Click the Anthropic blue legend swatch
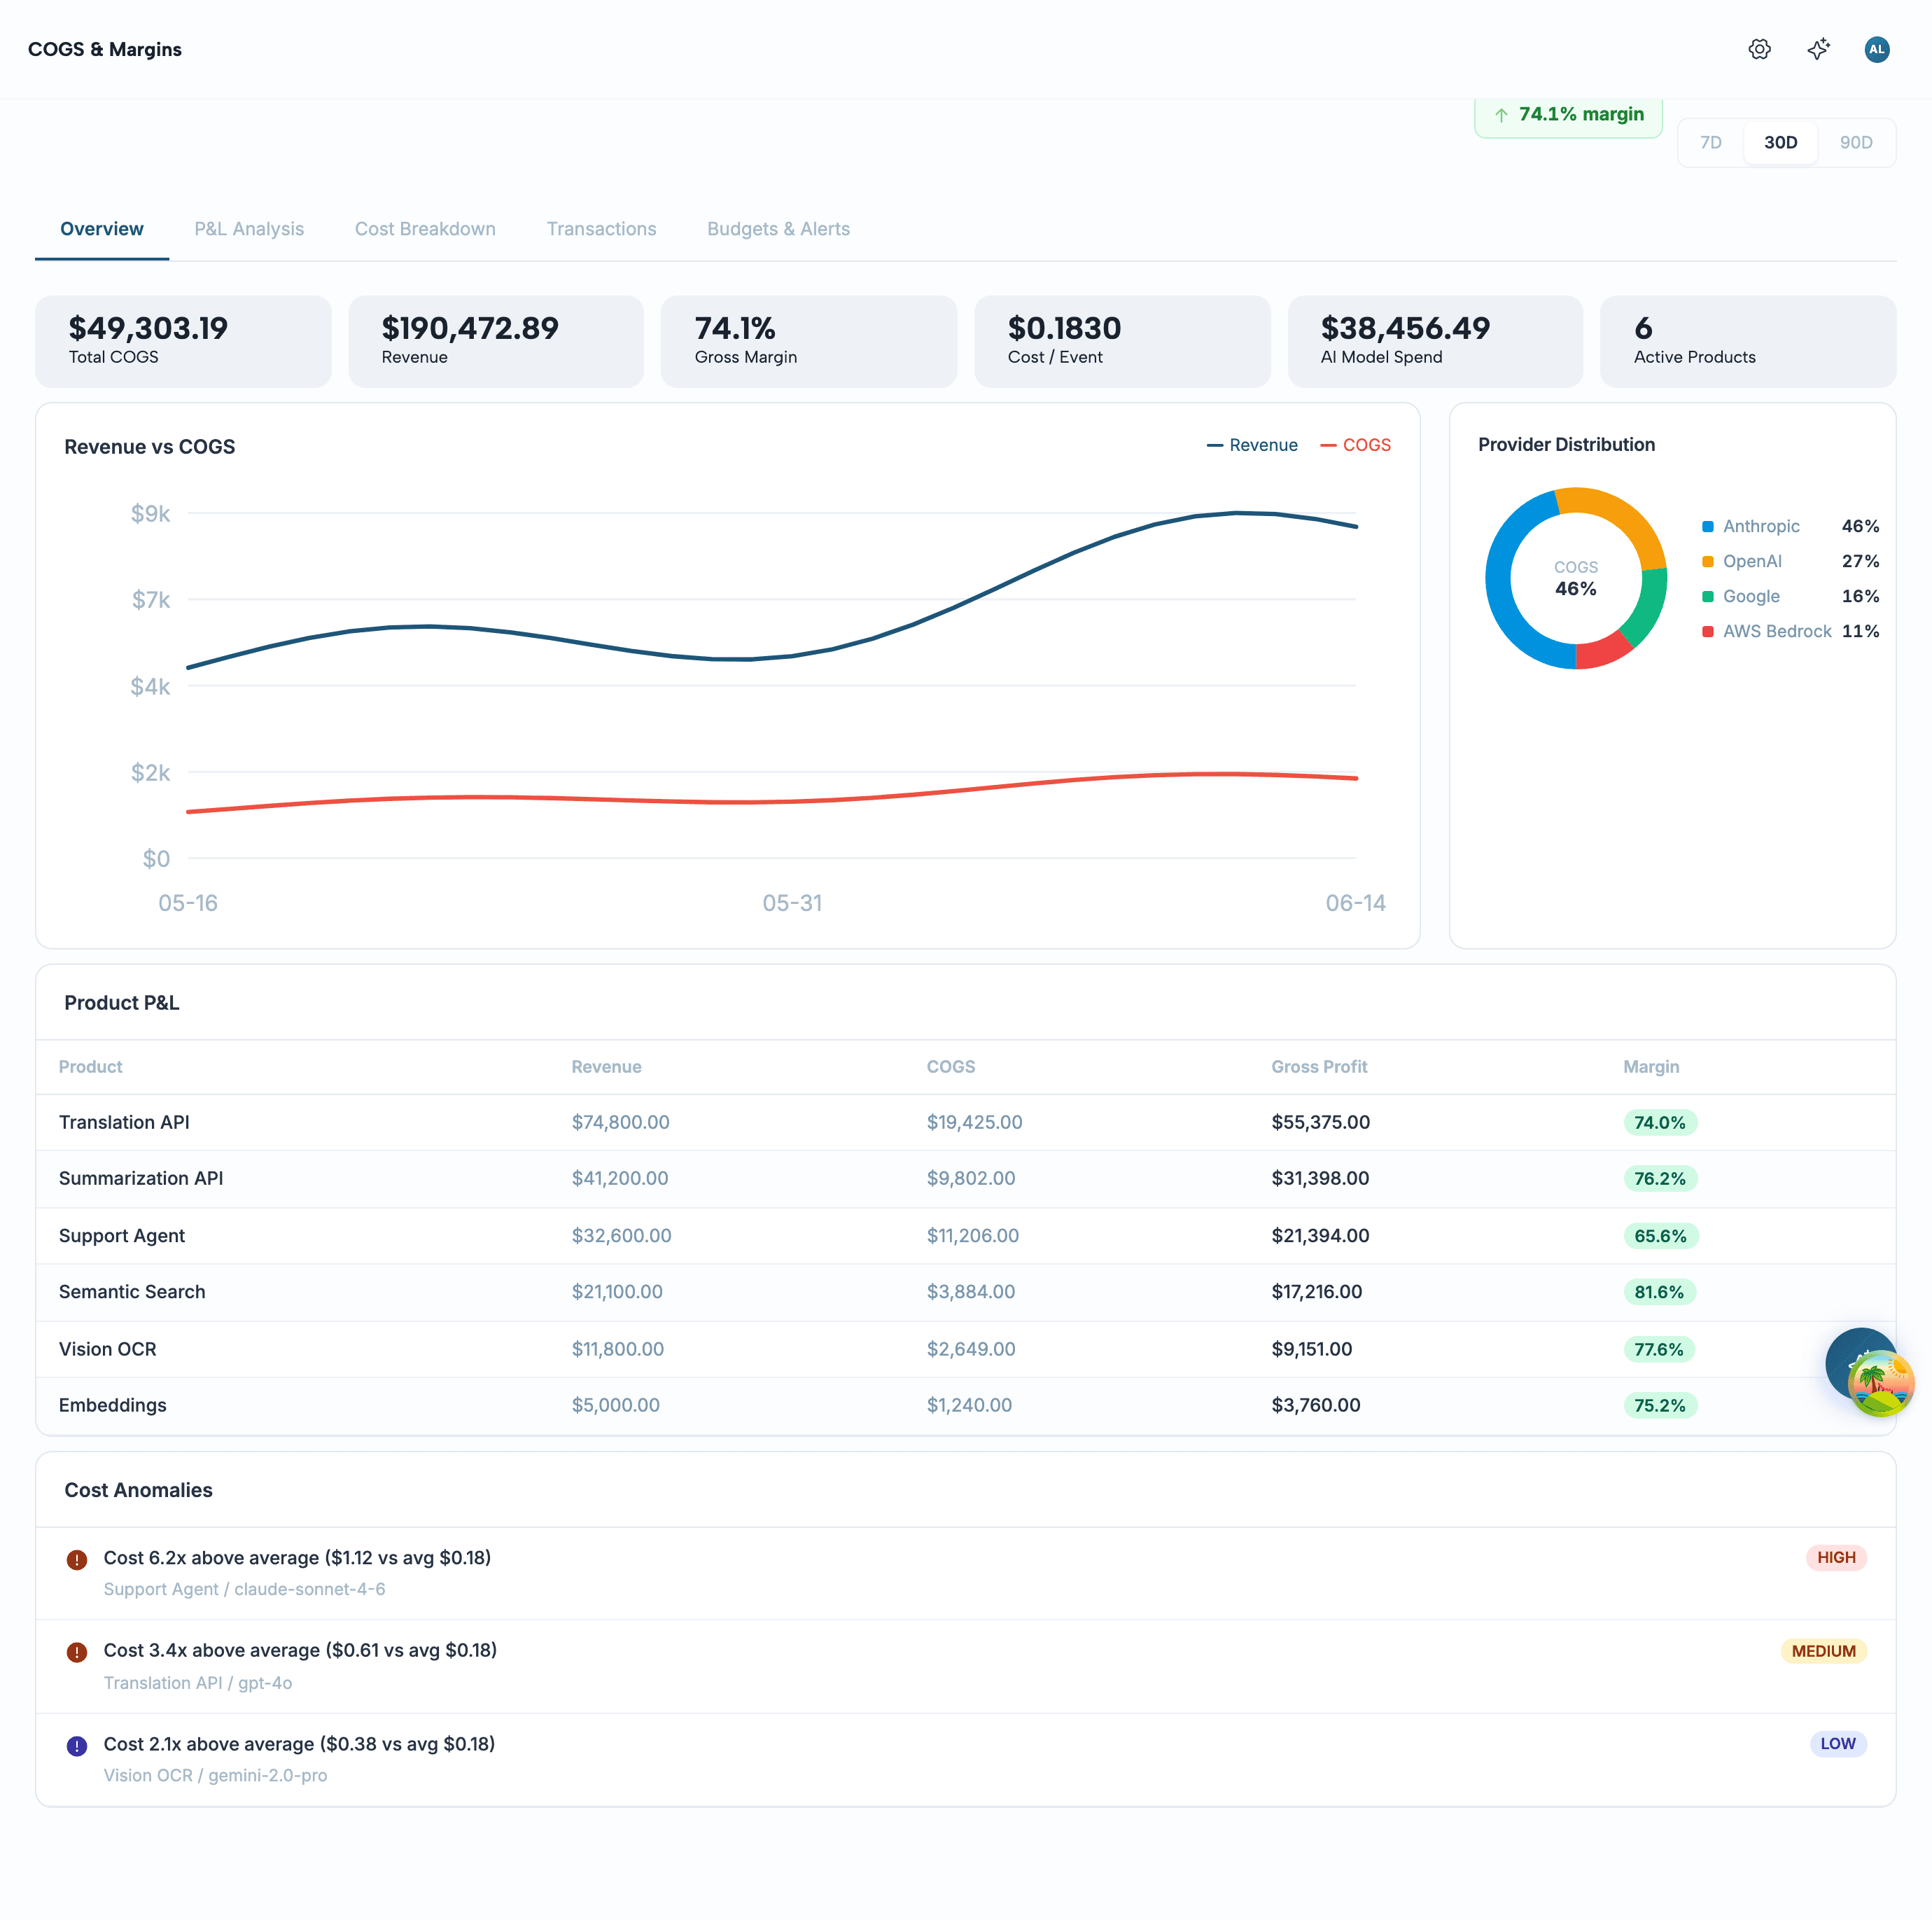 tap(1707, 527)
